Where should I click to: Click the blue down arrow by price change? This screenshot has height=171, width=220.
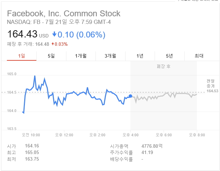pos(54,35)
